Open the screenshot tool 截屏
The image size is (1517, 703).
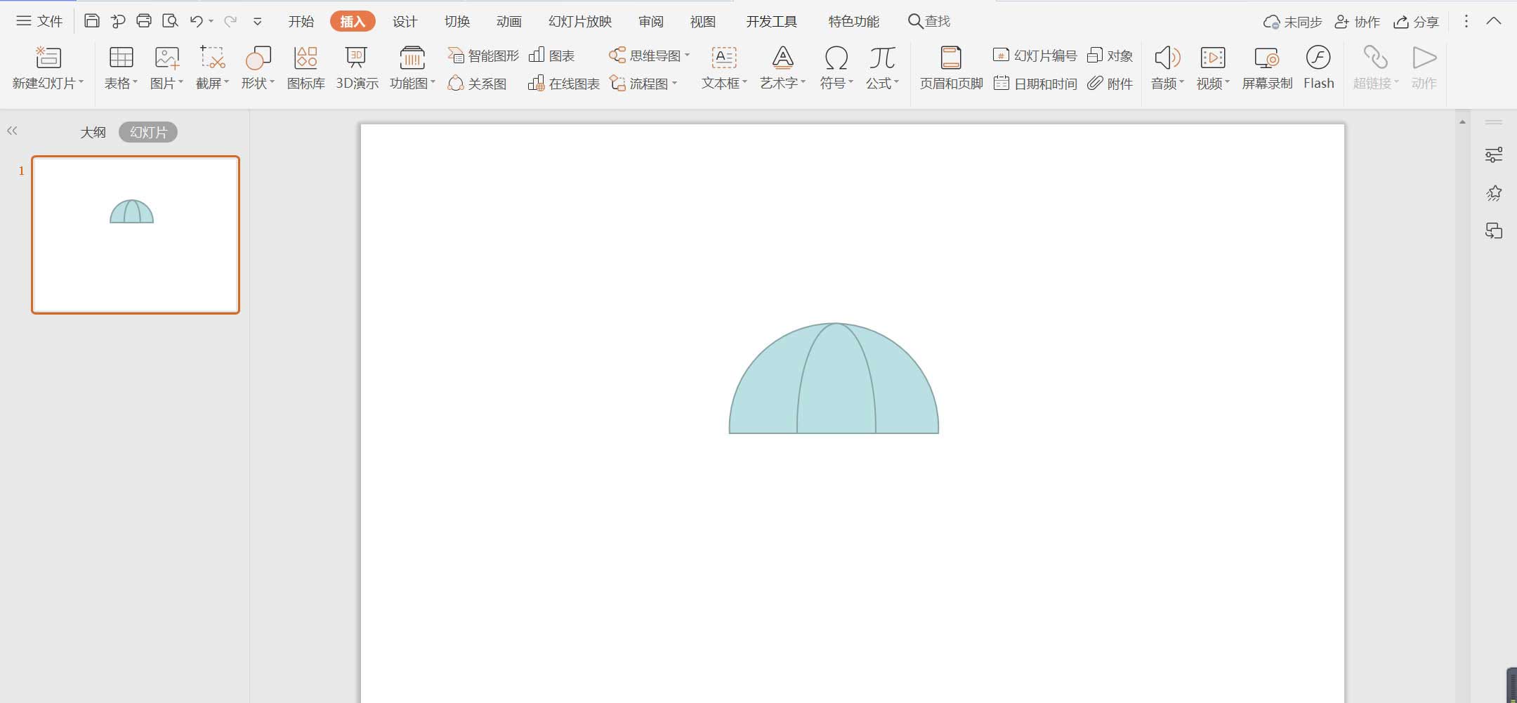click(210, 67)
